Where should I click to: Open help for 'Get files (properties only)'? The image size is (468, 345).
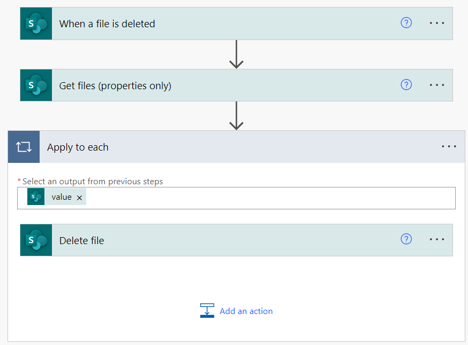tap(406, 85)
